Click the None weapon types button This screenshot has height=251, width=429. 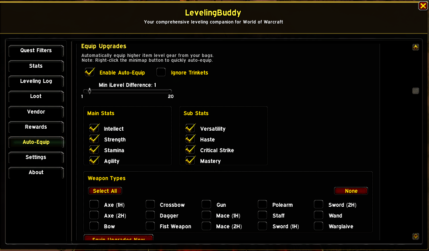pos(351,191)
